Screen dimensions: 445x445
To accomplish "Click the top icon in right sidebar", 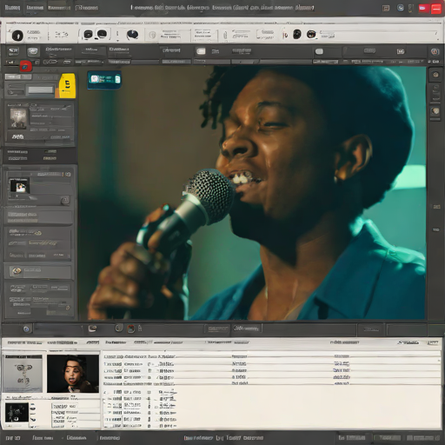I will pos(435,75).
